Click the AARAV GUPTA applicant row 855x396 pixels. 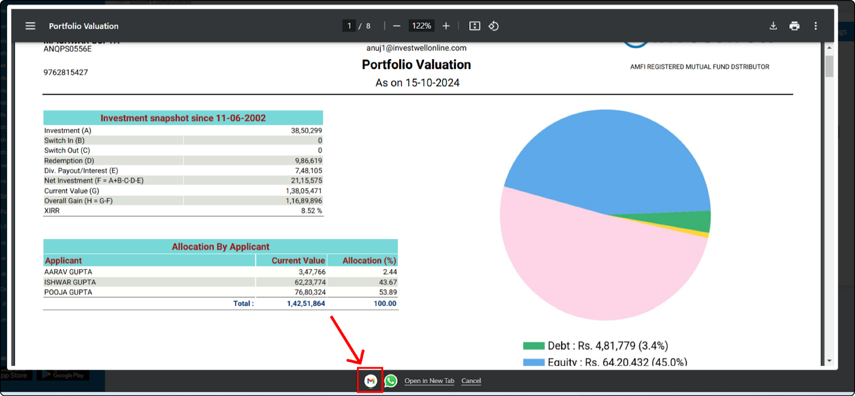pos(221,272)
